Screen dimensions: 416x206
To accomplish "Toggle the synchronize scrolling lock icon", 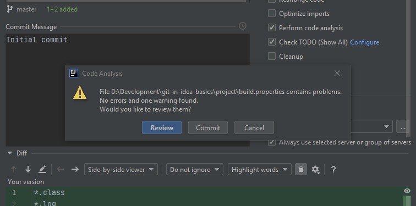I will click(301, 169).
